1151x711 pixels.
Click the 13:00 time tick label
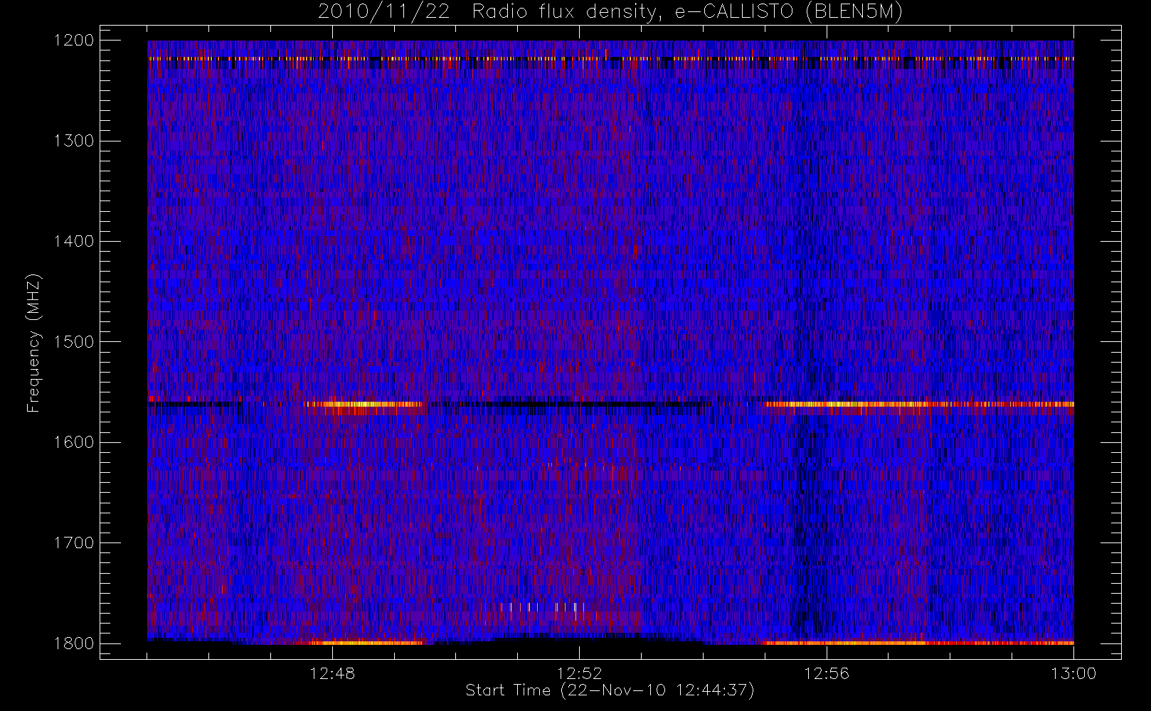point(1073,673)
